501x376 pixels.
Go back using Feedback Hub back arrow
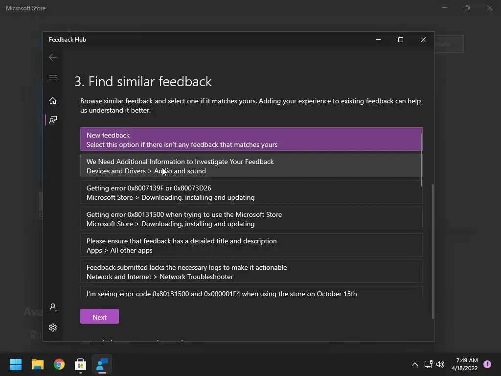point(53,57)
